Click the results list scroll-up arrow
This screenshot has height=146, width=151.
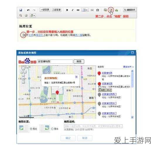(132, 71)
